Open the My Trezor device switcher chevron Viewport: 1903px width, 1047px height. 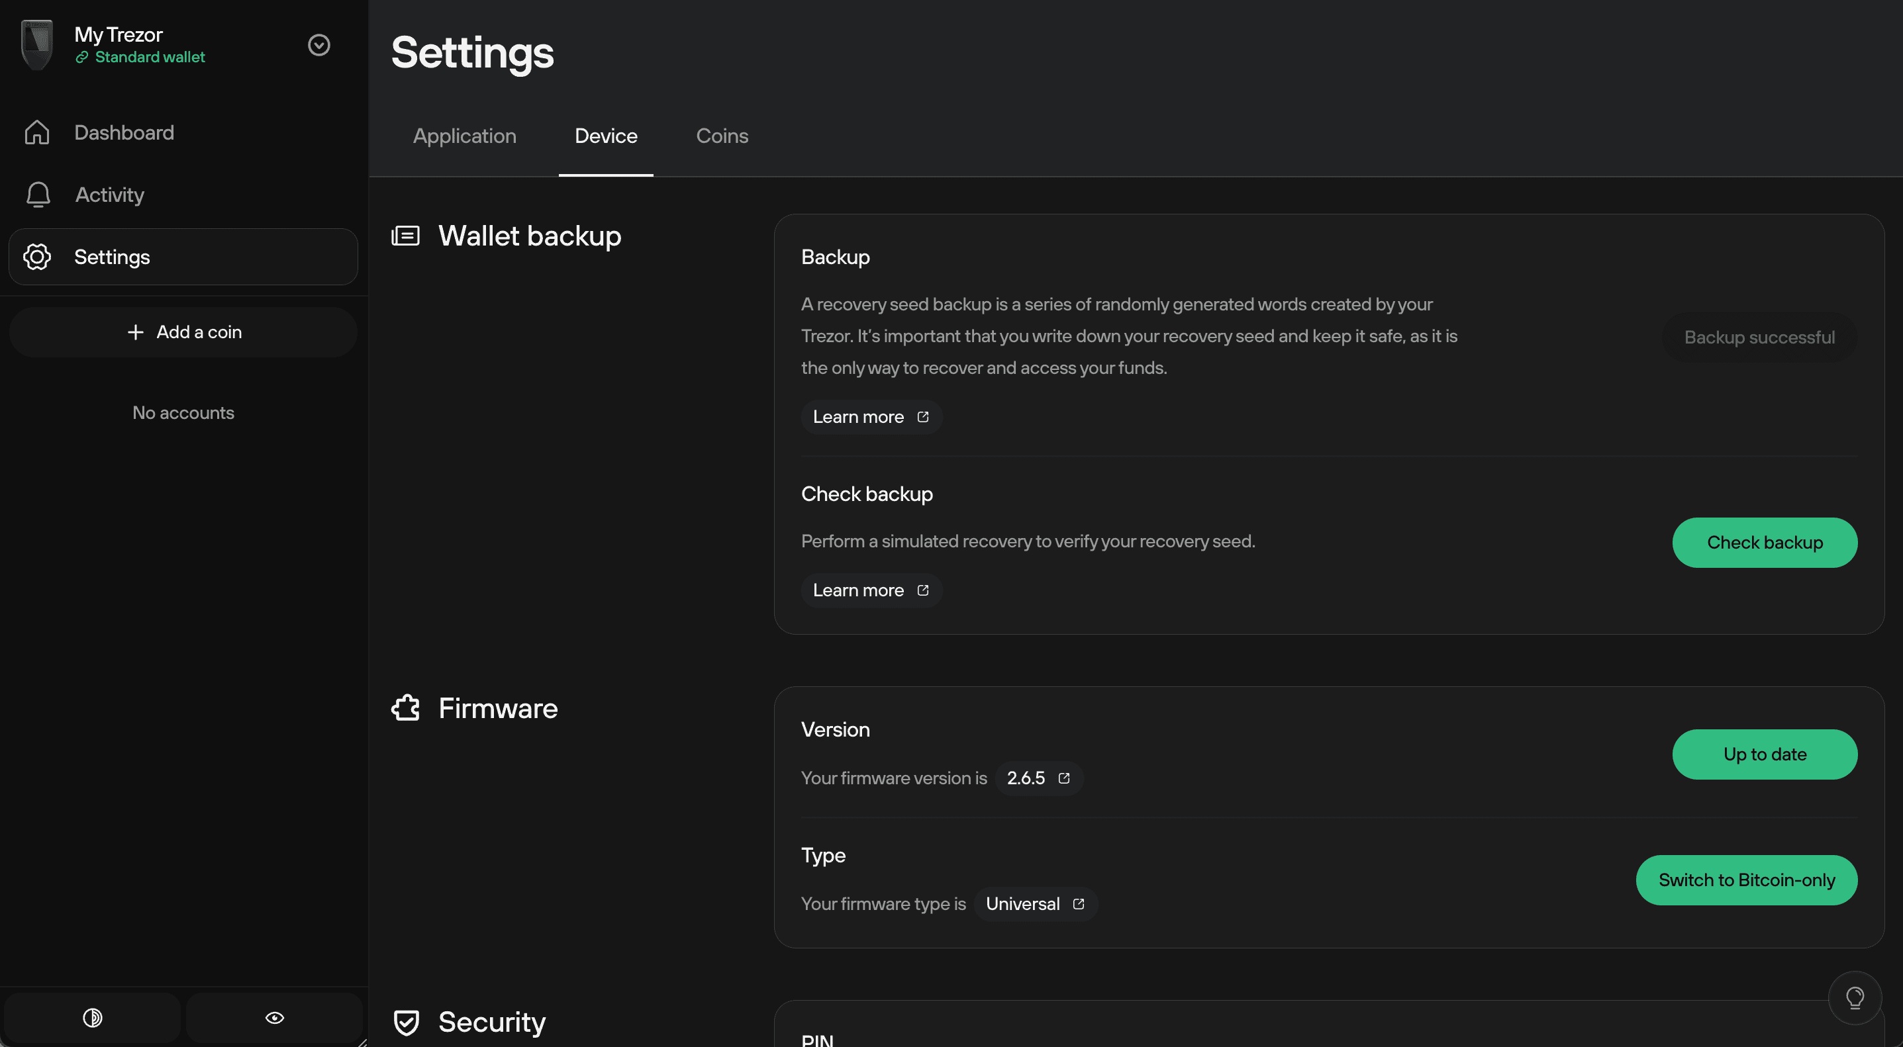coord(318,45)
